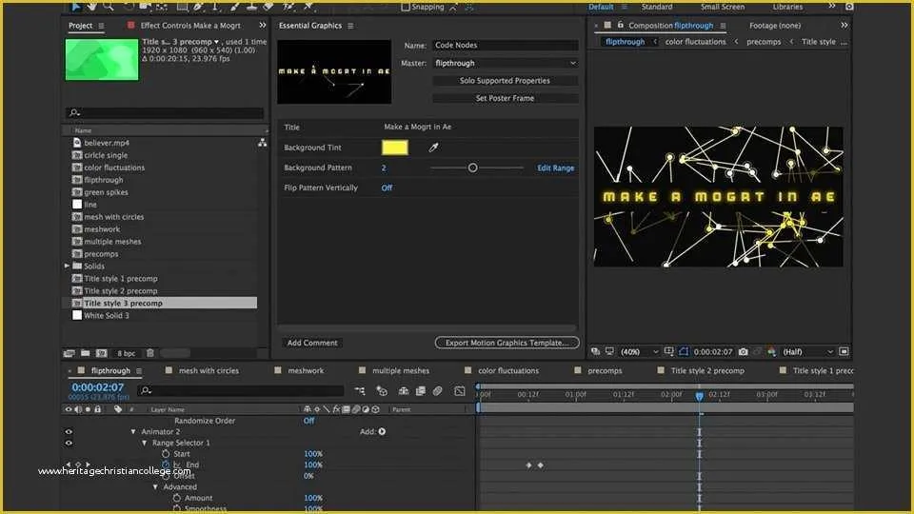Enable the Snapping checkbox
914x514 pixels.
[406, 7]
